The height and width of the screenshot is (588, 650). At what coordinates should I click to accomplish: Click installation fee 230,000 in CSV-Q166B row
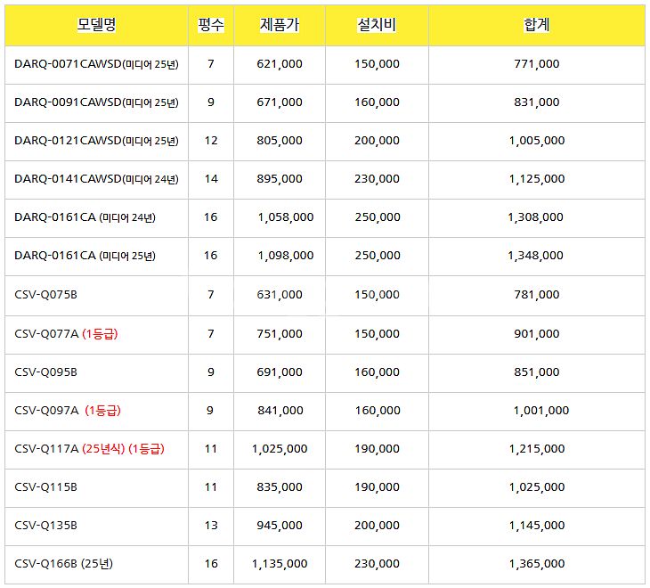click(377, 564)
